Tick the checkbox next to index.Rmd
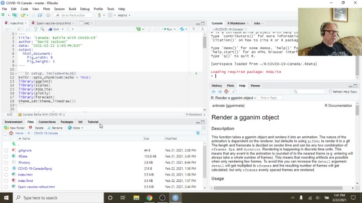362x203 pixels. [x=6, y=181]
